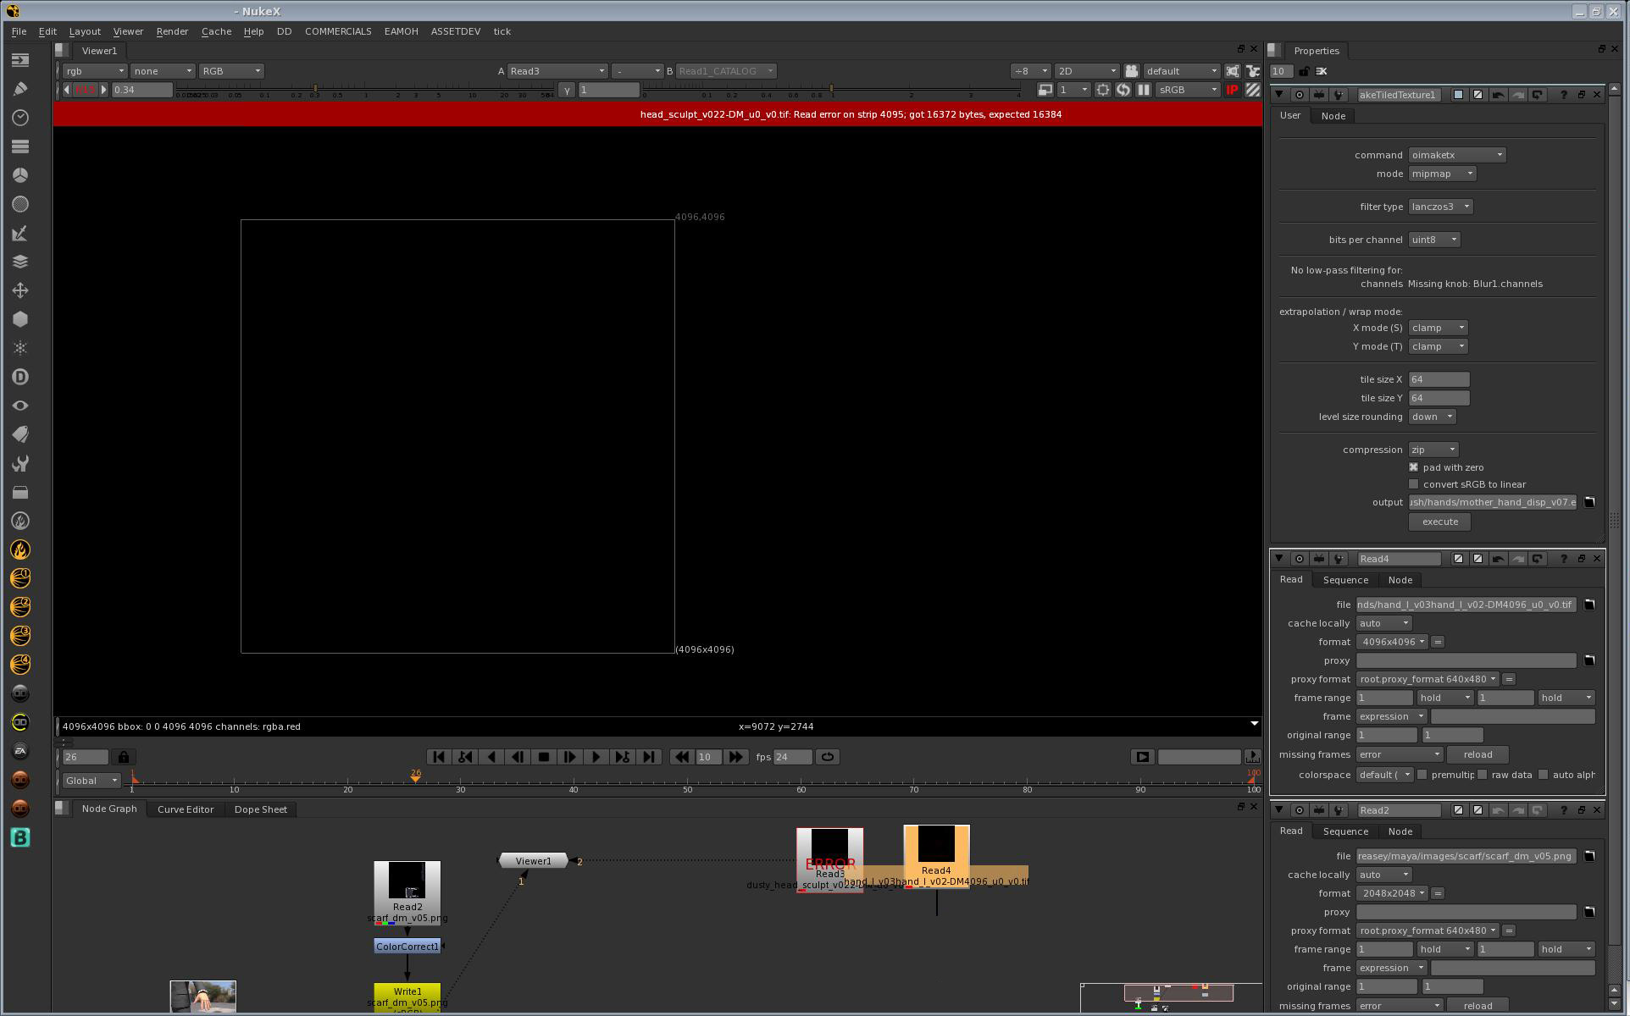Toggle the viewer camera lock icon

click(x=1131, y=71)
